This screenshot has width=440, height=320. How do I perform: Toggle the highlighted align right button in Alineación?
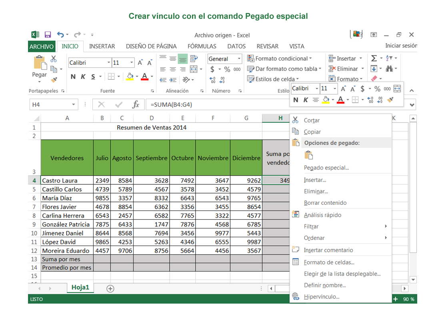coord(183,59)
